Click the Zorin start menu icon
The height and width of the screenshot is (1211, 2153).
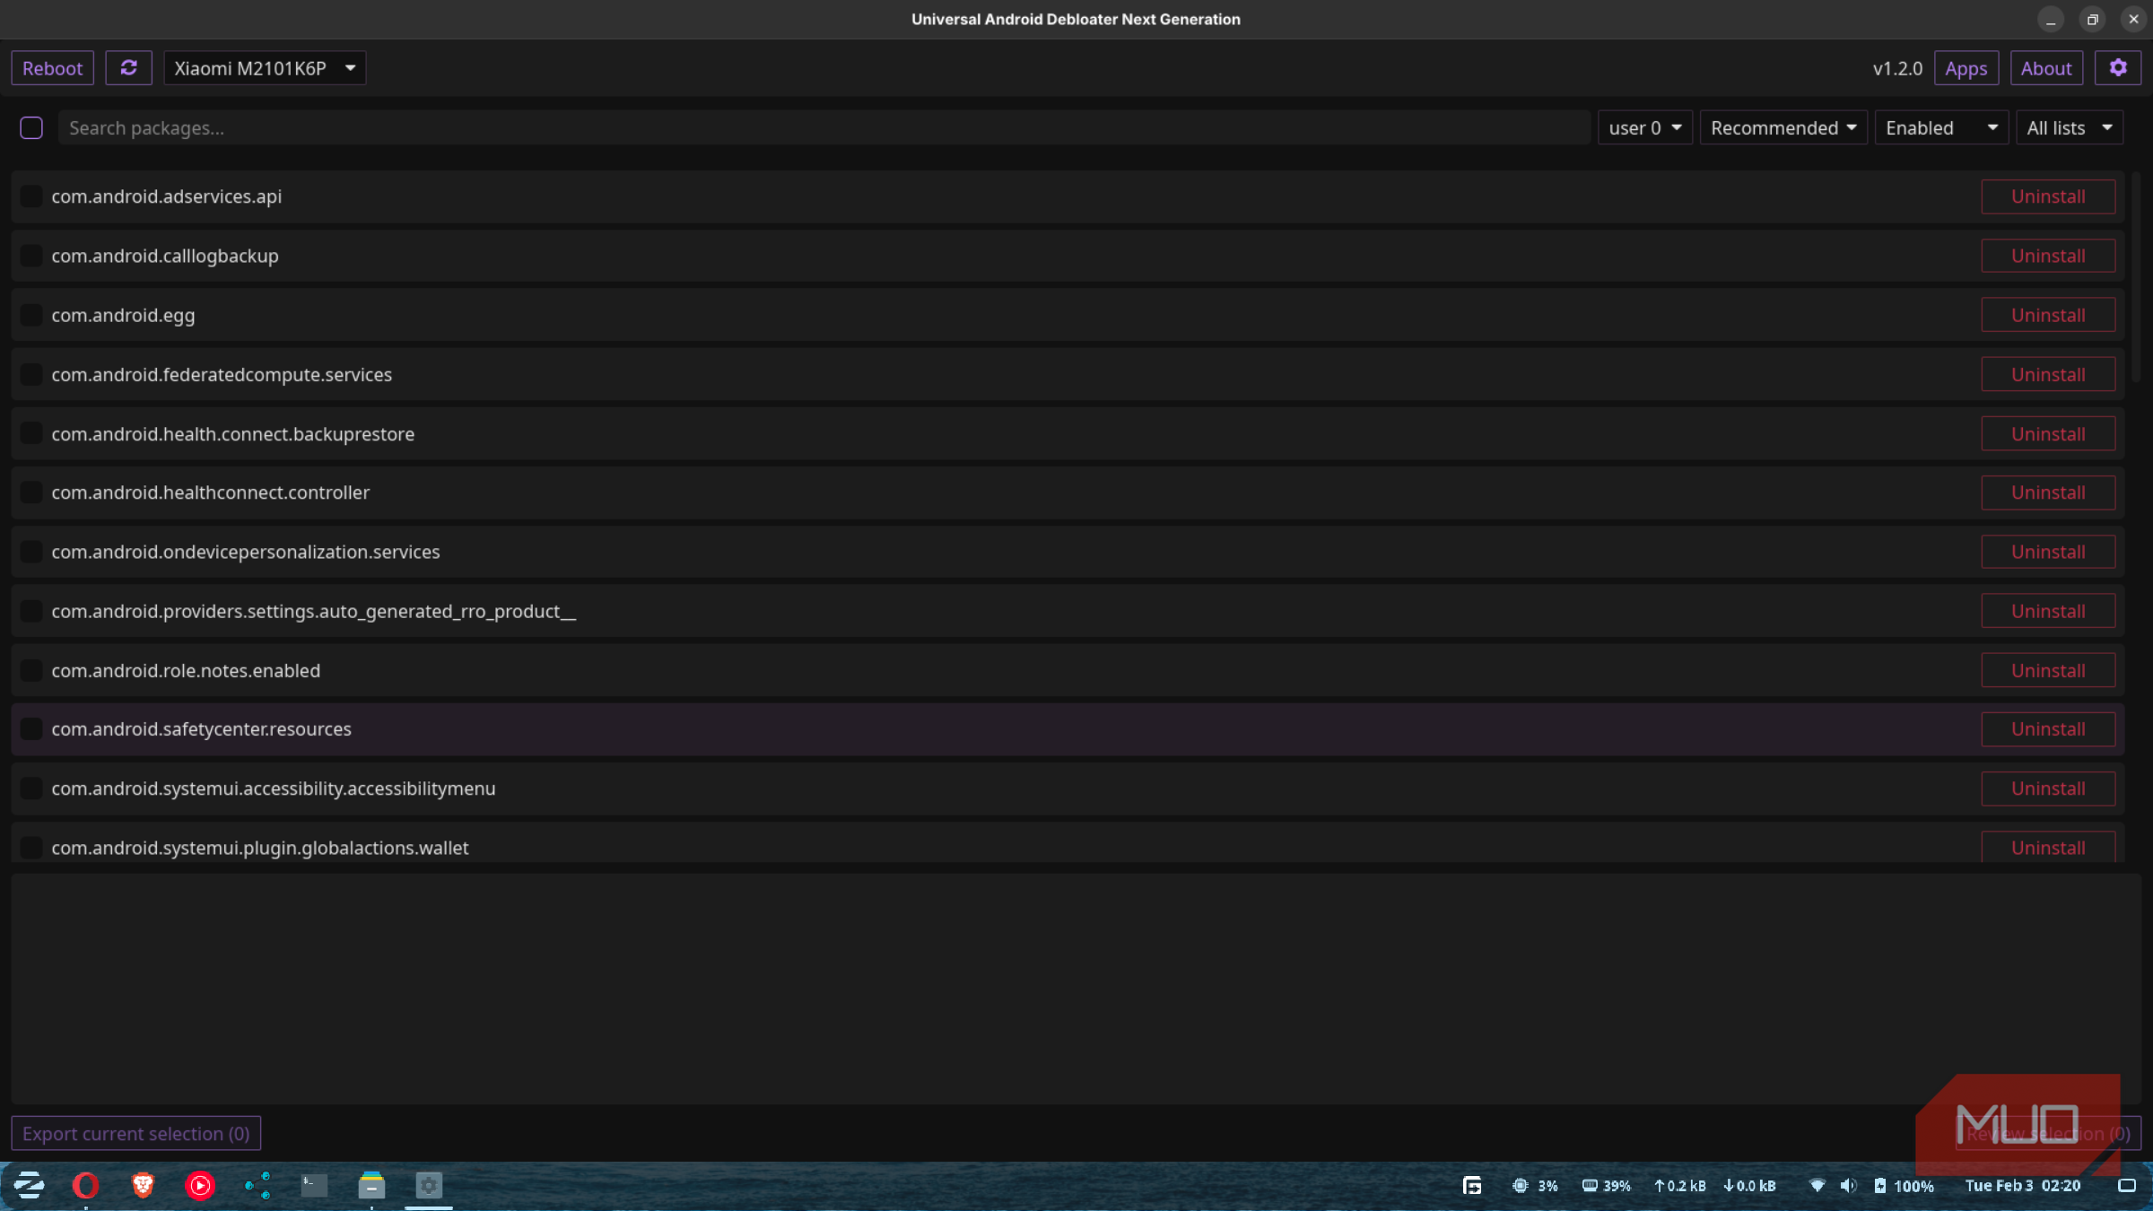[x=29, y=1186]
